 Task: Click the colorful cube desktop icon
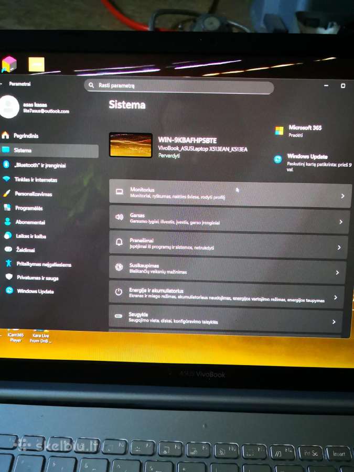(x=9, y=64)
